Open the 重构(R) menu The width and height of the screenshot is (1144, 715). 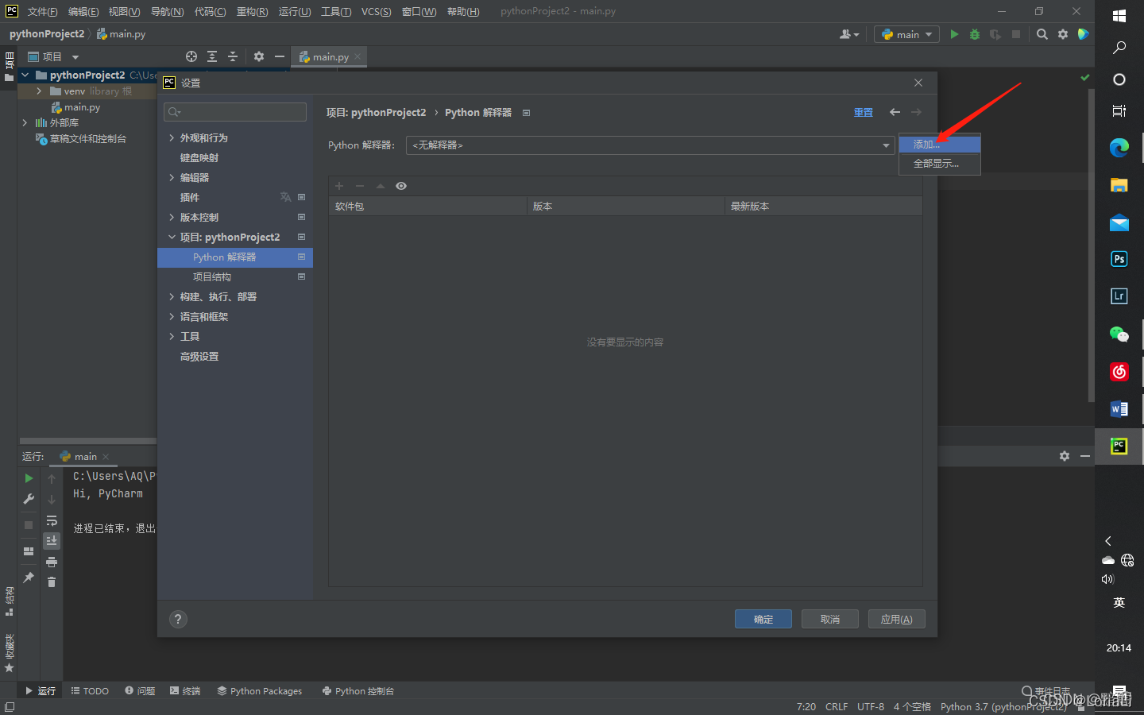252,11
